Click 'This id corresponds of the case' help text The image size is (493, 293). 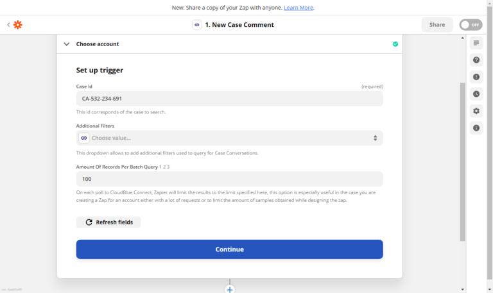tap(121, 112)
